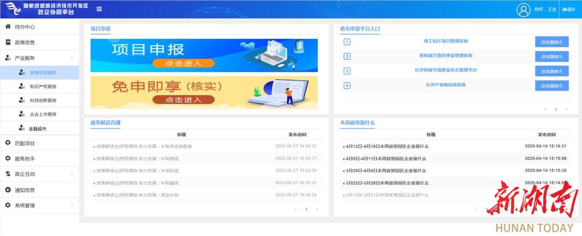This screenshot has height=236, width=582.
Task: Open 待办中心 home icon item
Action: 8,27
